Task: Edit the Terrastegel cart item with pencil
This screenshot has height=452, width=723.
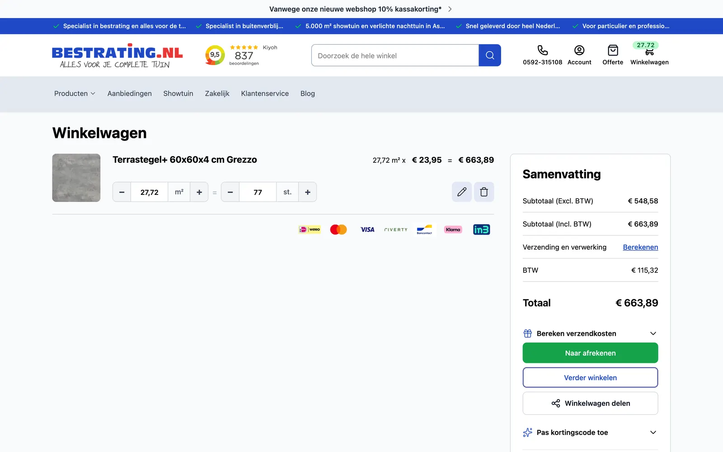Action: [x=462, y=192]
